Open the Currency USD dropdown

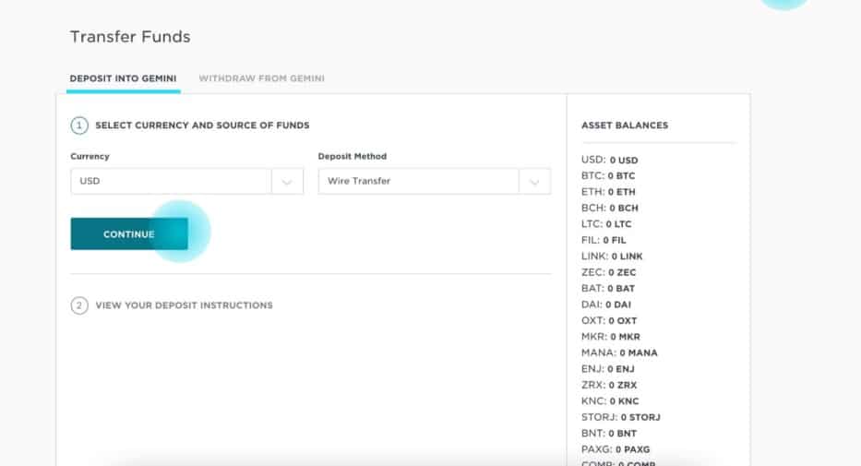(x=186, y=181)
